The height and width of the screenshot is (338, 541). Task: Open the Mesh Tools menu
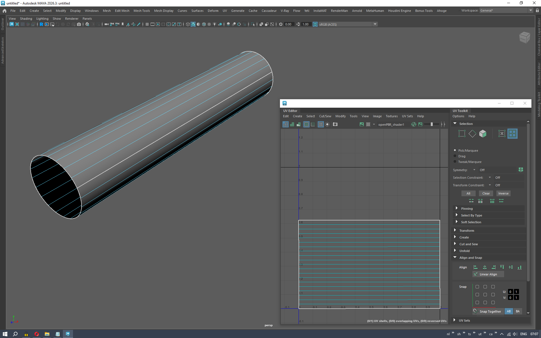tap(142, 11)
